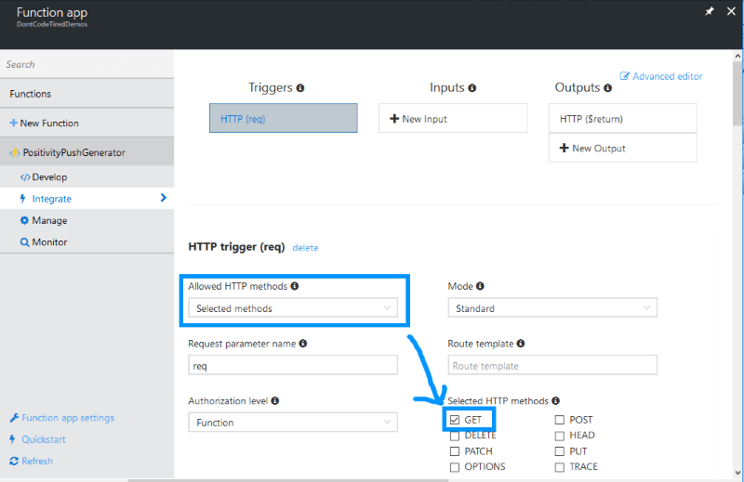Image resolution: width=744 pixels, height=482 pixels.
Task: Click Inputs info icon
Action: [x=472, y=88]
